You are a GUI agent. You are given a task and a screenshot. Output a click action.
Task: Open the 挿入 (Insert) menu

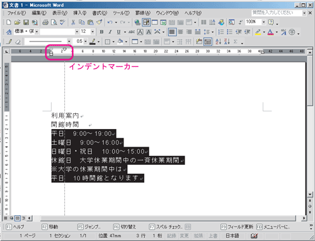tap(79, 13)
